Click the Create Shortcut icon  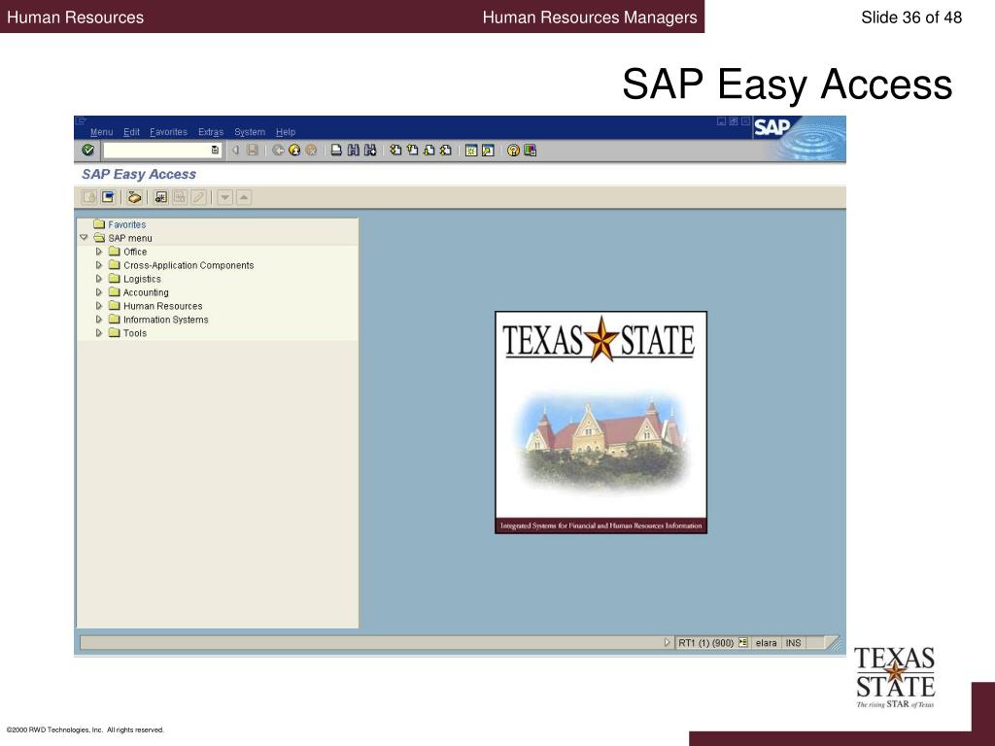(488, 151)
